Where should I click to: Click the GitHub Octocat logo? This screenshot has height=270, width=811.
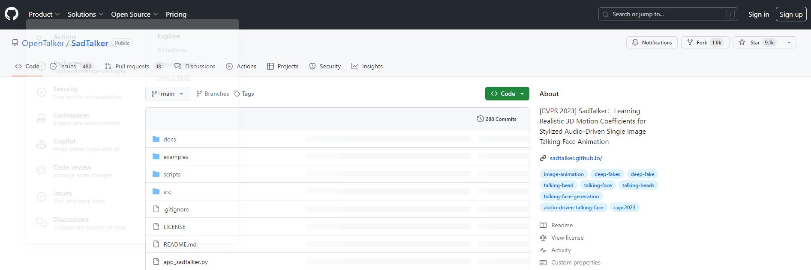pos(12,14)
